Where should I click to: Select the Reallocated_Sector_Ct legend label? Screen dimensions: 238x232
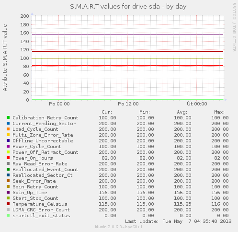pyautogui.click(x=43, y=175)
